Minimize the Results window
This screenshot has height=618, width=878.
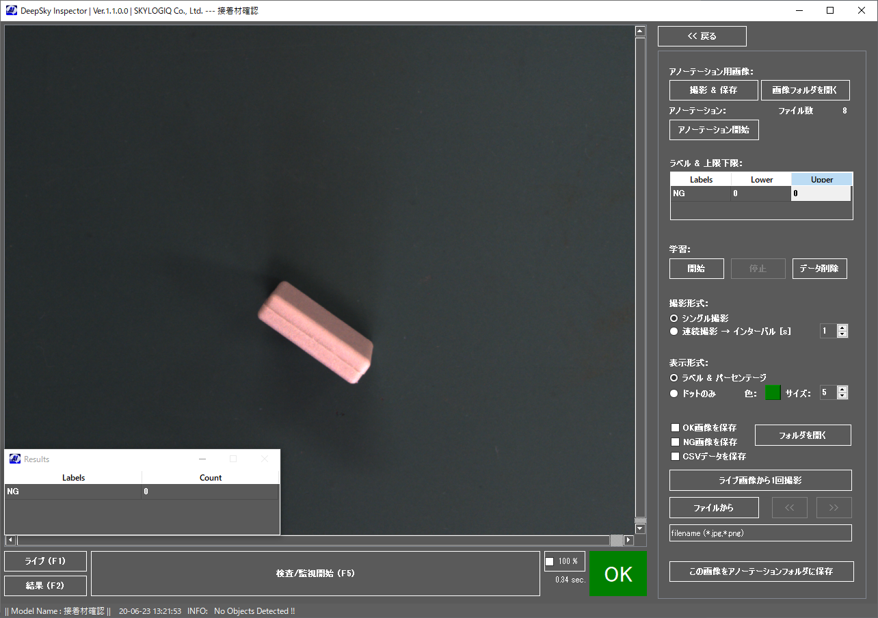[x=202, y=459]
